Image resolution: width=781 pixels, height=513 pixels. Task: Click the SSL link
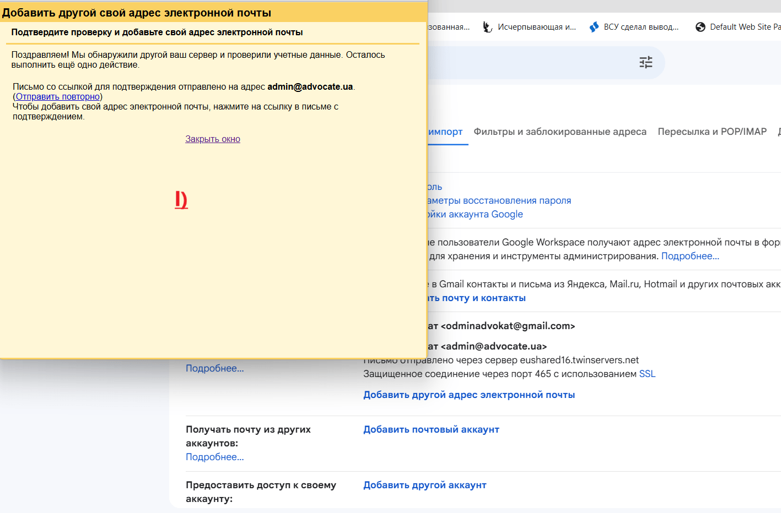[647, 374]
